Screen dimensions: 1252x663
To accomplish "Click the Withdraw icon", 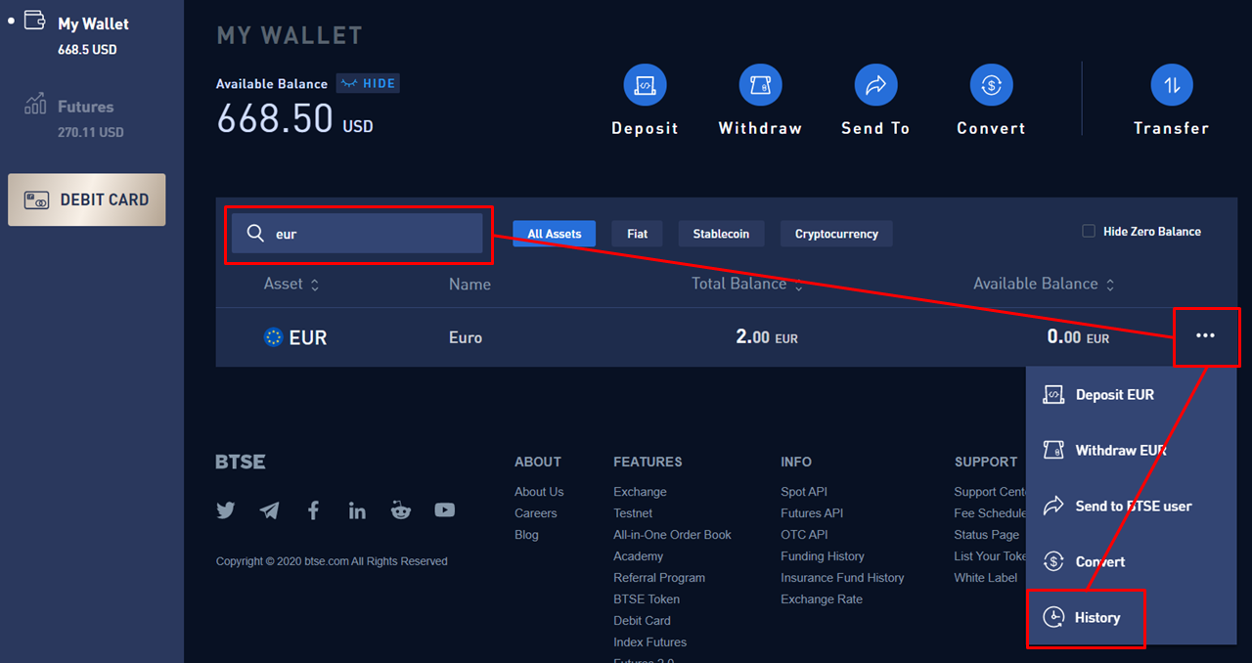I will pos(760,84).
